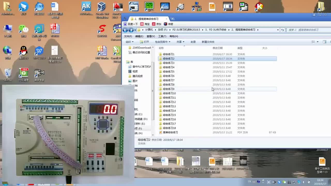Open the 垃圾清理 cleanup shortcut
Image resolution: width=331 pixels, height=186 pixels.
24,75
